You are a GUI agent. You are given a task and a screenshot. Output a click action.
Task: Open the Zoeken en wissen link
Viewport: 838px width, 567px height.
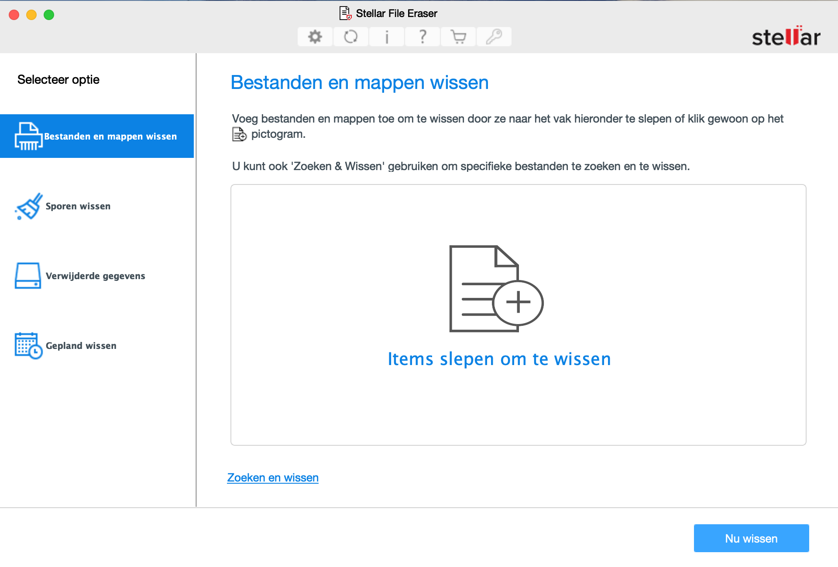(x=273, y=478)
